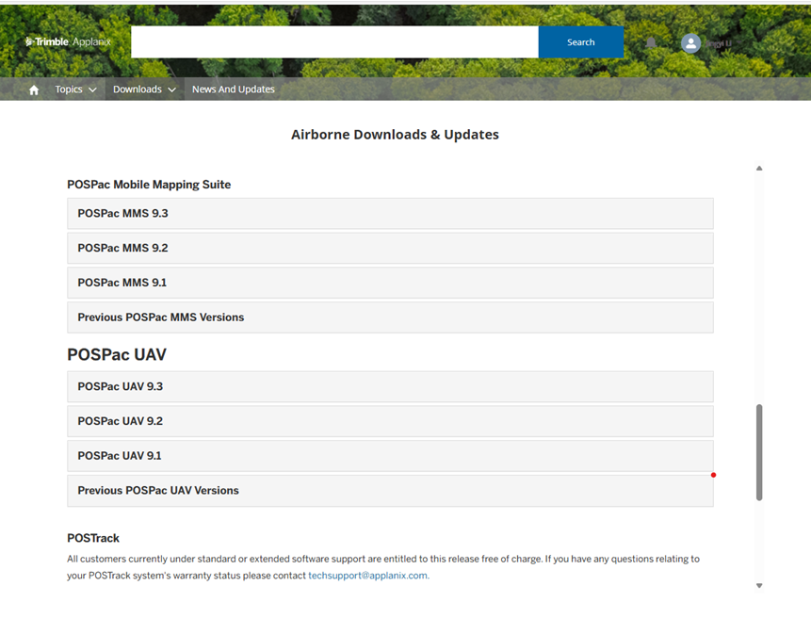The image size is (811, 618).
Task: Click into the search input field
Action: [334, 42]
